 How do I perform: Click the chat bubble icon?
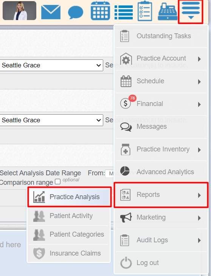[75, 12]
